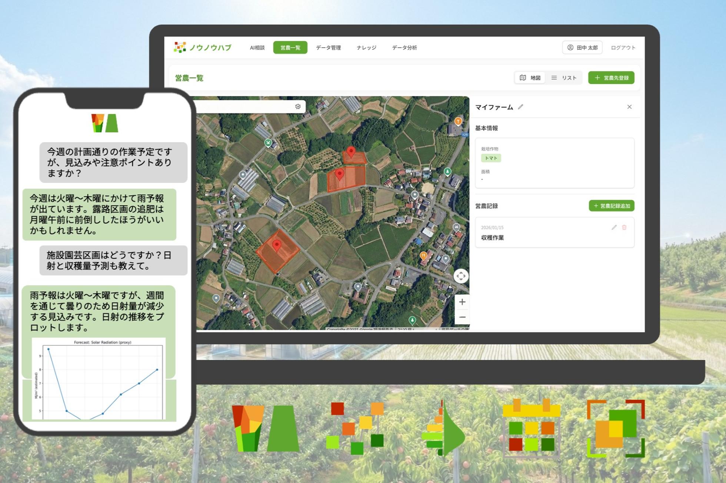Viewport: 726px width, 483px height.
Task: Open the データ管理 tab
Action: (328, 48)
